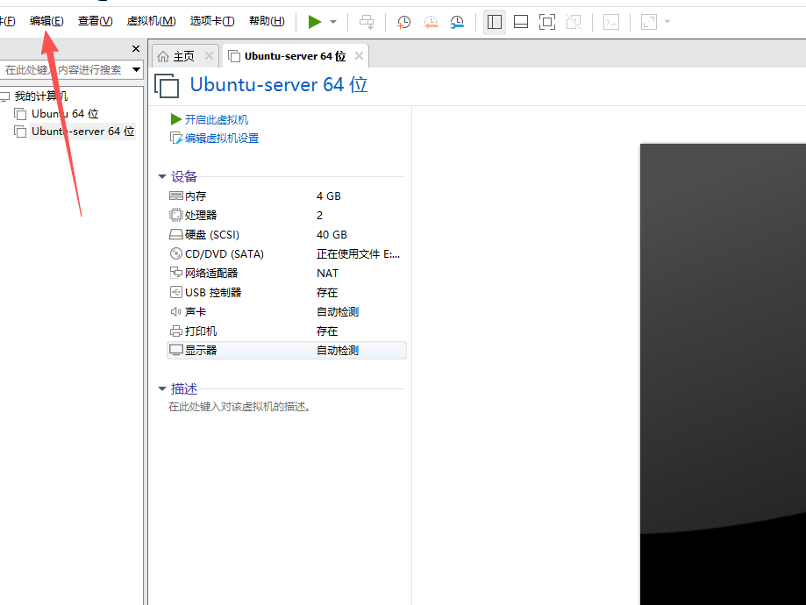This screenshot has width=806, height=605.
Task: Open the 查看(V) menu
Action: tap(95, 21)
